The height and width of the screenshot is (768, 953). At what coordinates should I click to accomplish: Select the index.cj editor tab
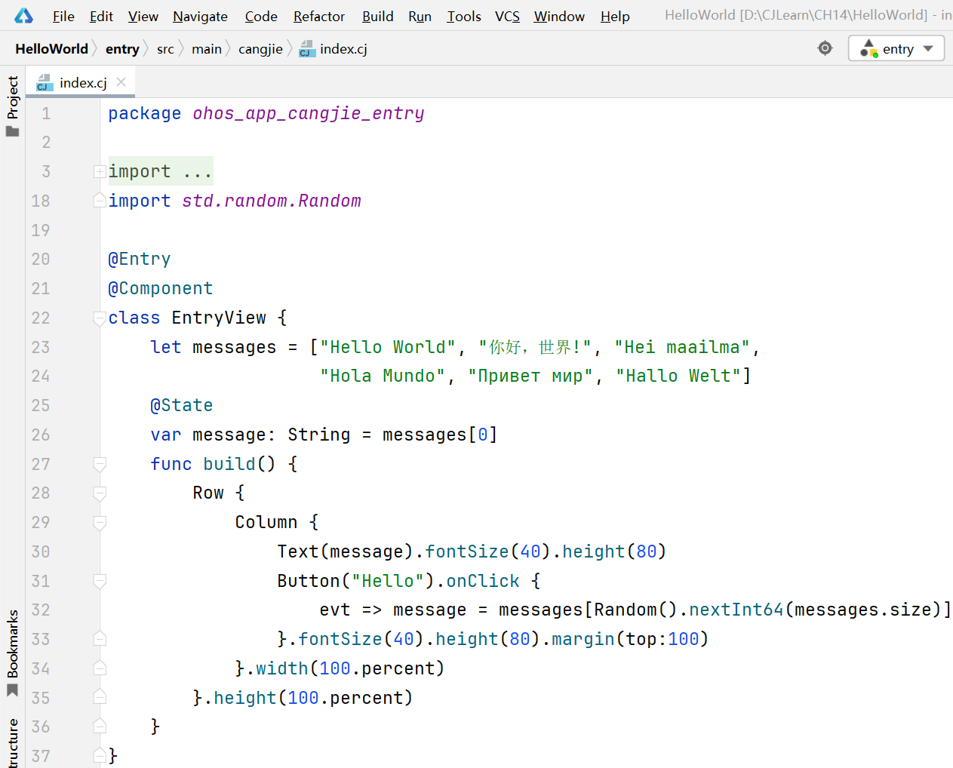(x=81, y=82)
